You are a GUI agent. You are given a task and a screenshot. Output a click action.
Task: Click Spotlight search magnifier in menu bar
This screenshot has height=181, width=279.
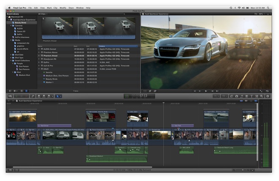[269, 8]
